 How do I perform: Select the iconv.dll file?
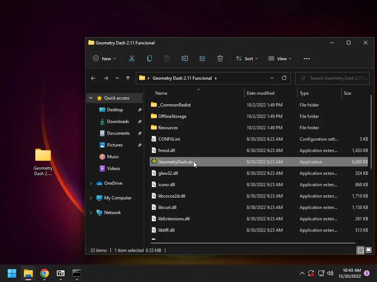point(259,185)
